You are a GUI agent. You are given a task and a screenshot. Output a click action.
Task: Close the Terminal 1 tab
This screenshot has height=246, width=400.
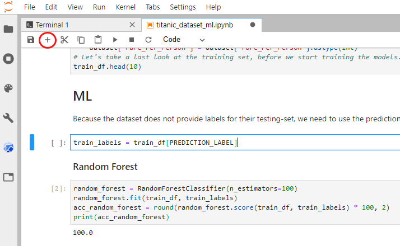coord(132,25)
